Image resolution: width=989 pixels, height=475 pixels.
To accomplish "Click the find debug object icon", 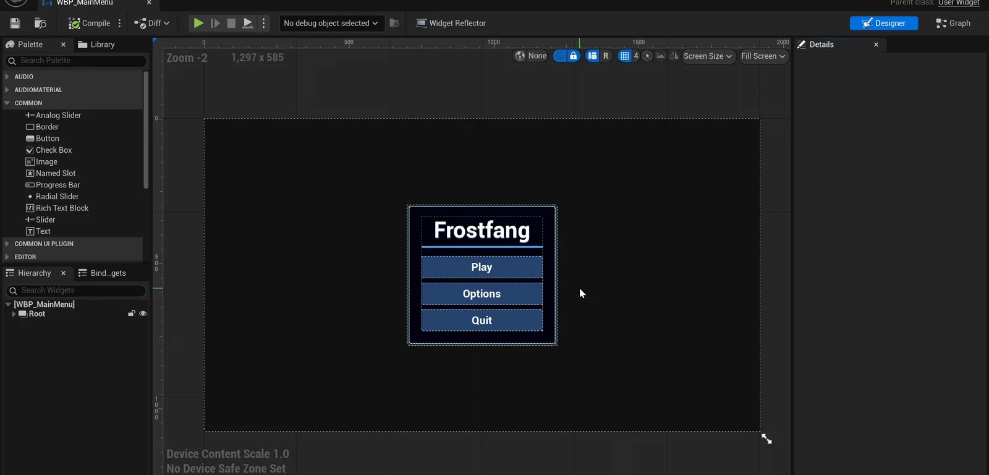I will [x=394, y=24].
